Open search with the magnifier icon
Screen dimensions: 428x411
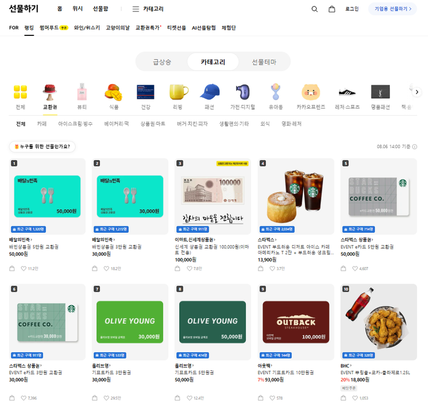click(315, 9)
